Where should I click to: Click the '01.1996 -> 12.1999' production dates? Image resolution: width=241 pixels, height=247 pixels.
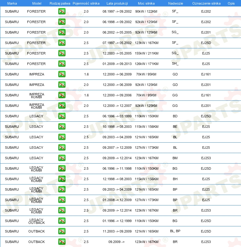point(117,221)
